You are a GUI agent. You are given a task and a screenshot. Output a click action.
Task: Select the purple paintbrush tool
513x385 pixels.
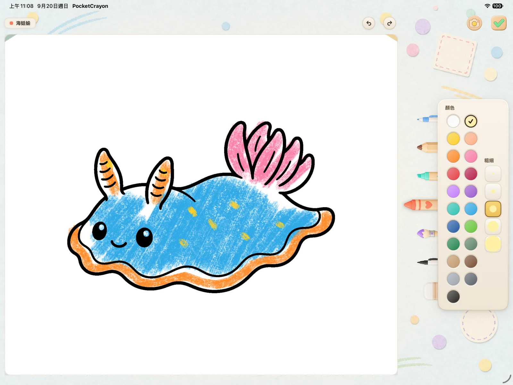pos(427,233)
